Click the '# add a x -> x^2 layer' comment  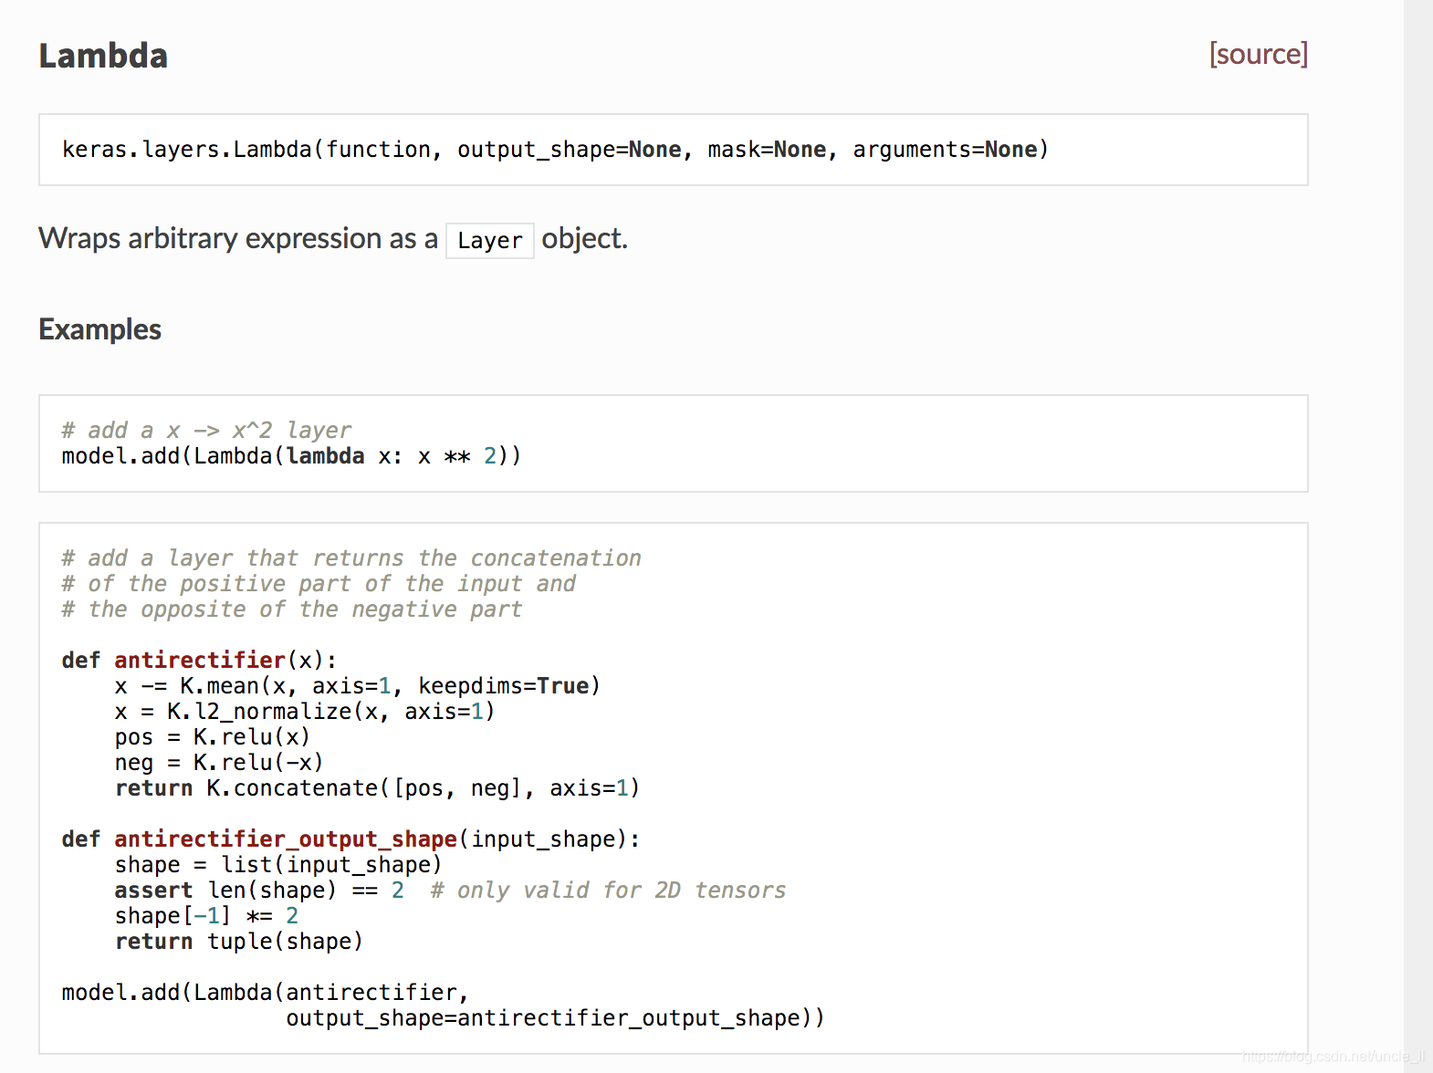[x=206, y=430]
